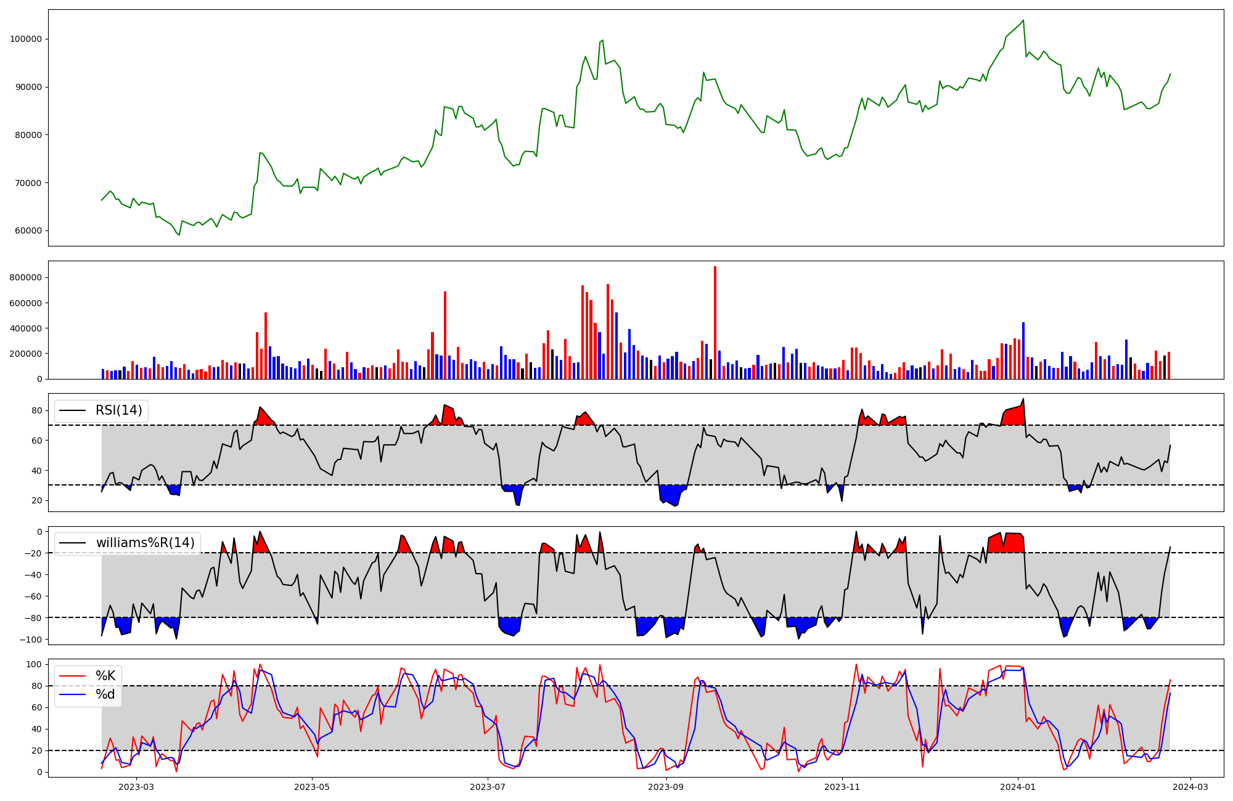Click the %K legend entry

pos(105,676)
